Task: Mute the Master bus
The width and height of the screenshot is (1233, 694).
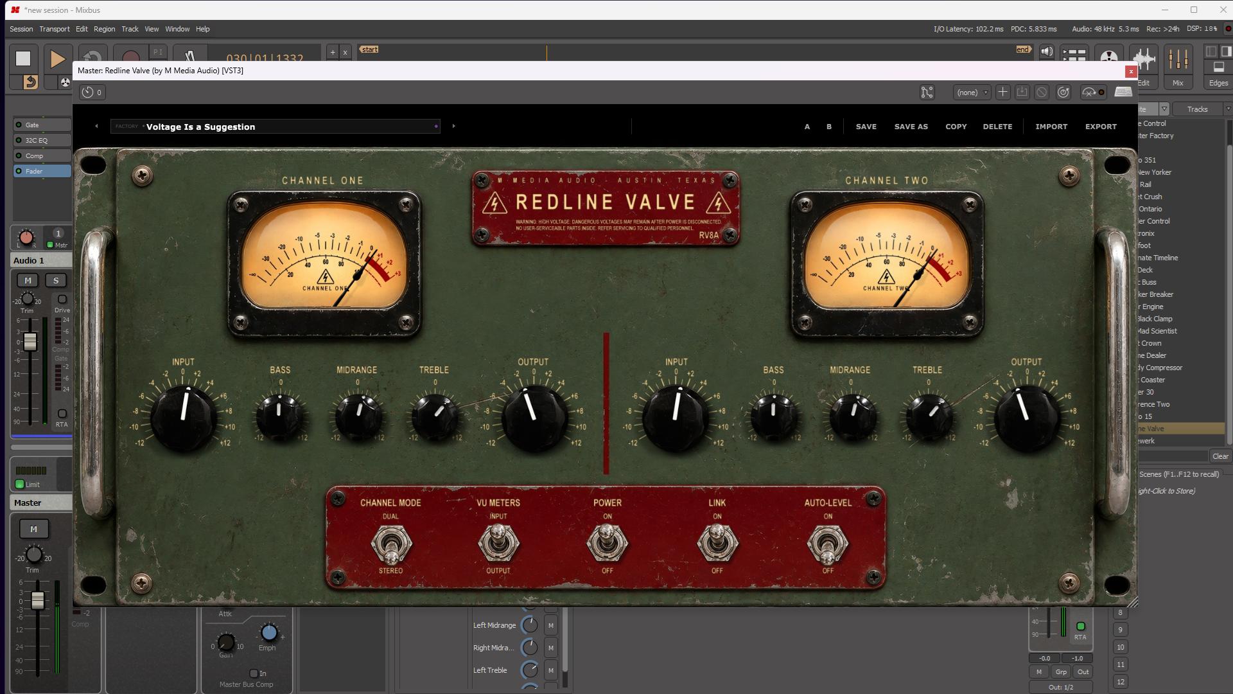Action: coord(33,529)
